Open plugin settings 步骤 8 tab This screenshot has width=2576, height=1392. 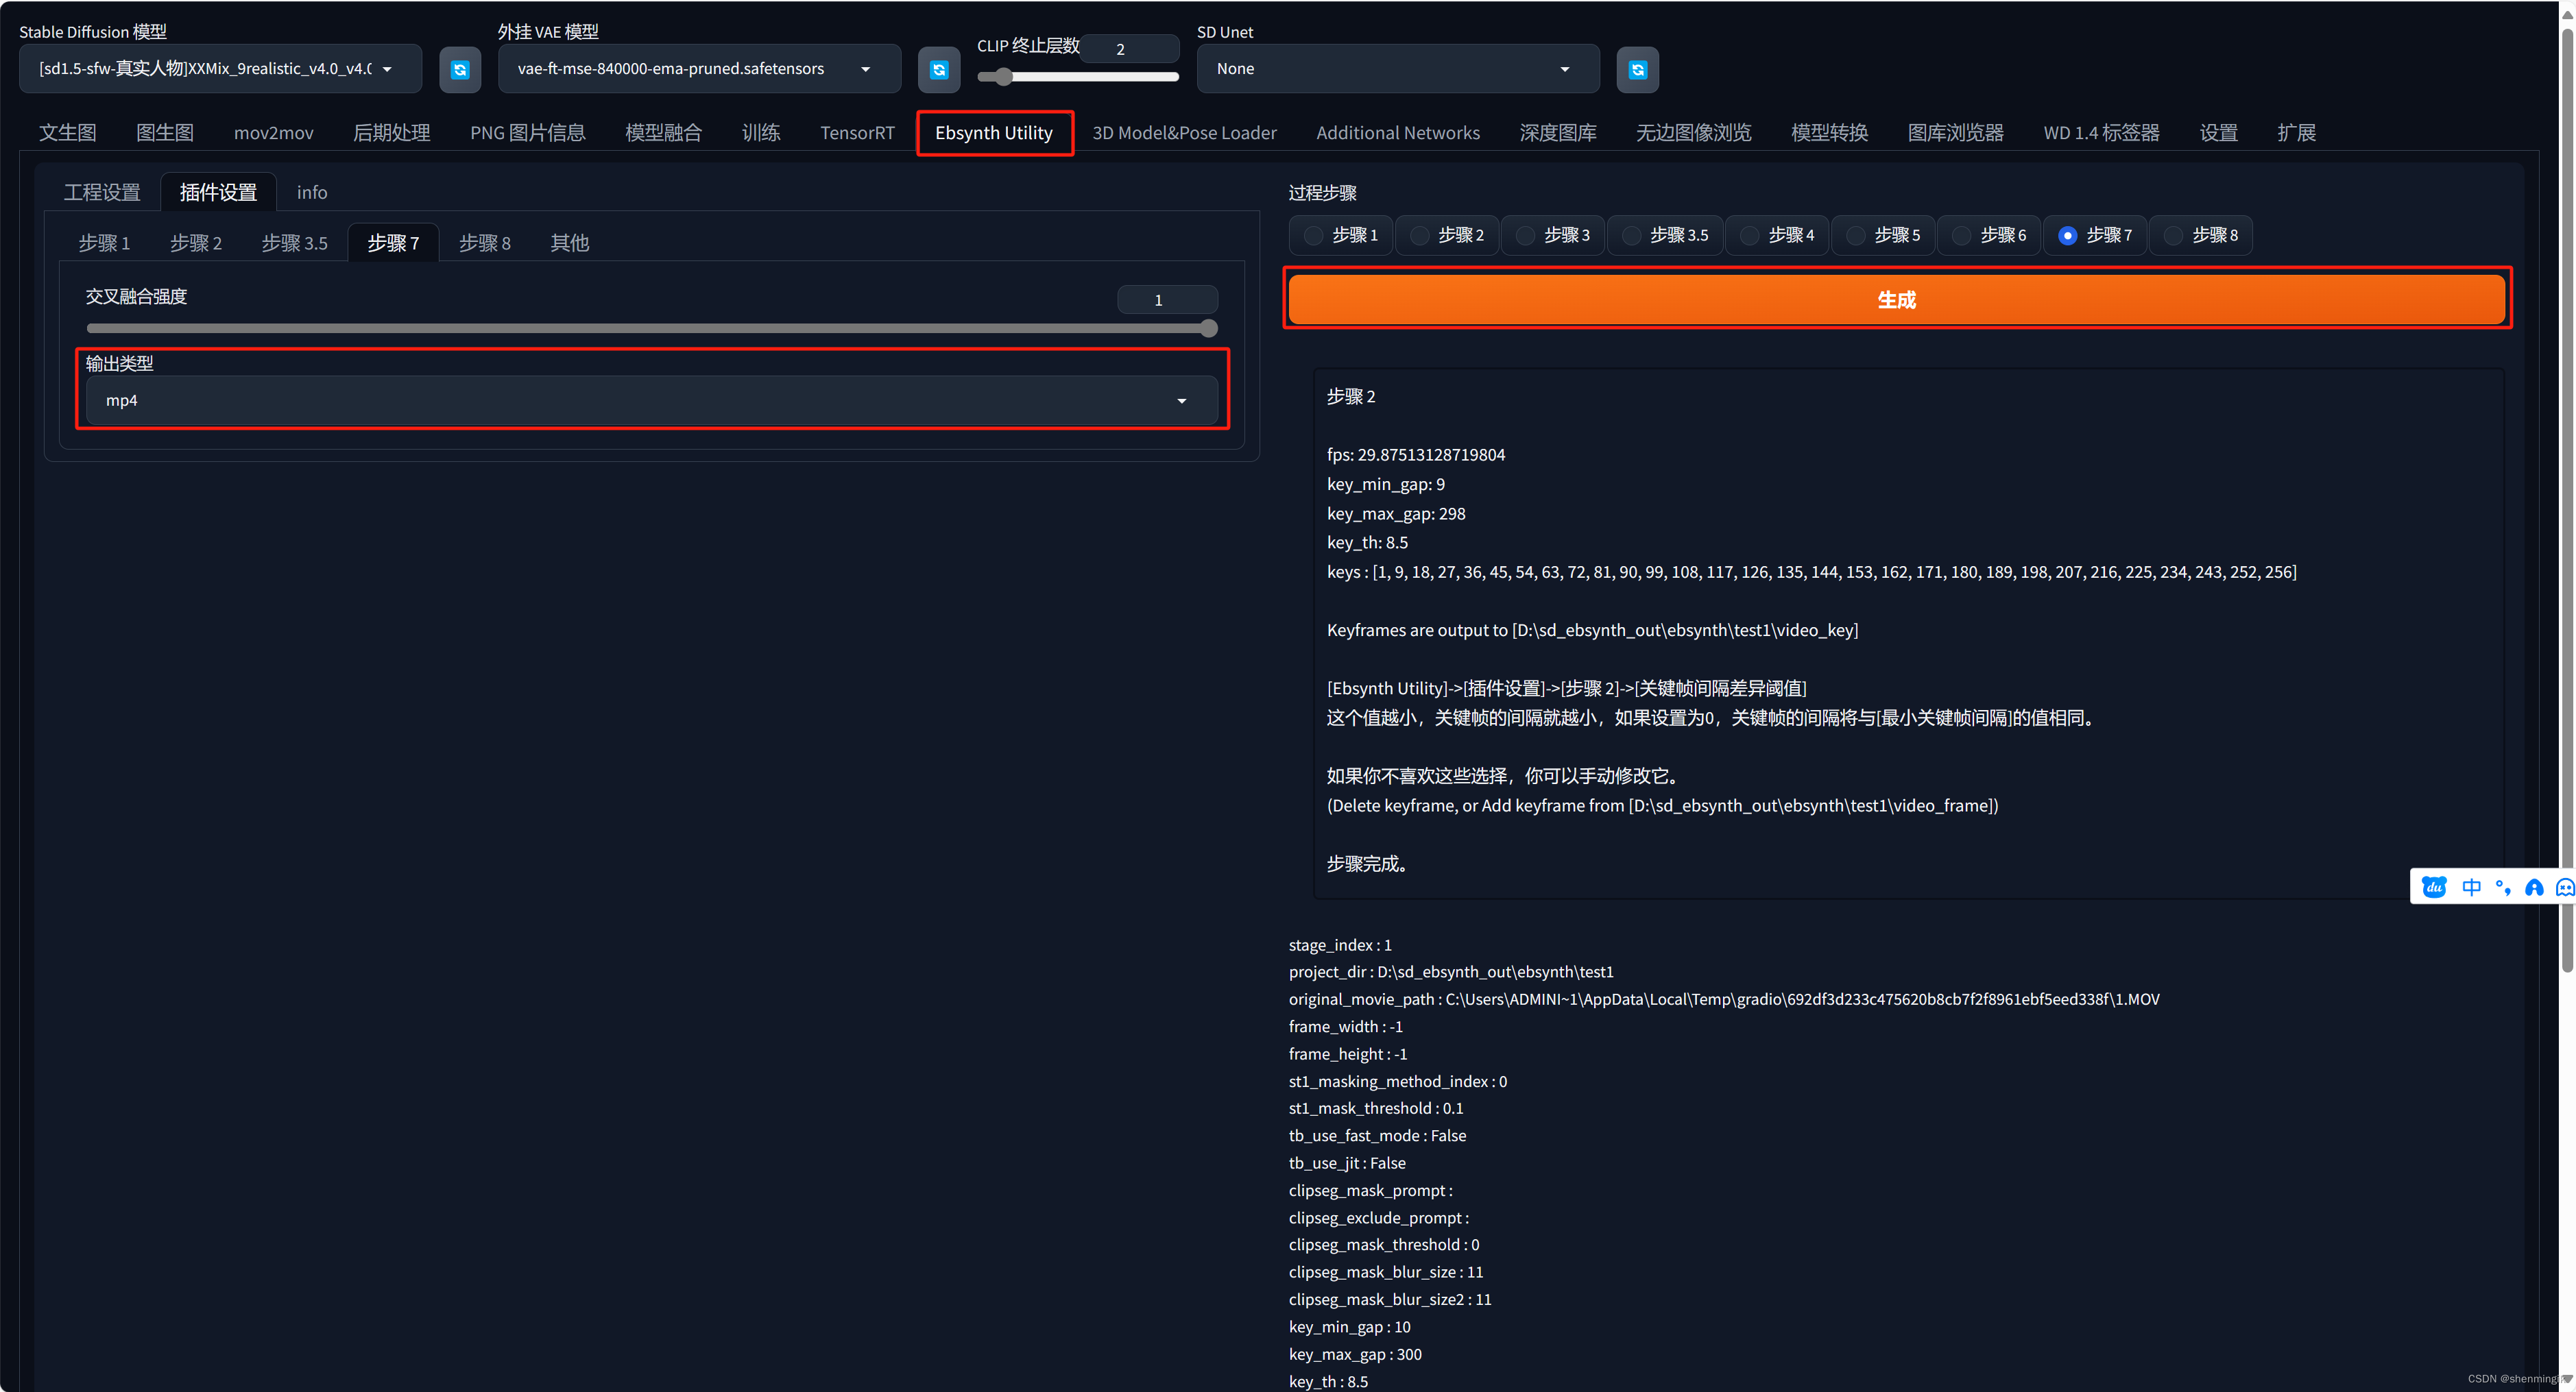click(x=485, y=243)
